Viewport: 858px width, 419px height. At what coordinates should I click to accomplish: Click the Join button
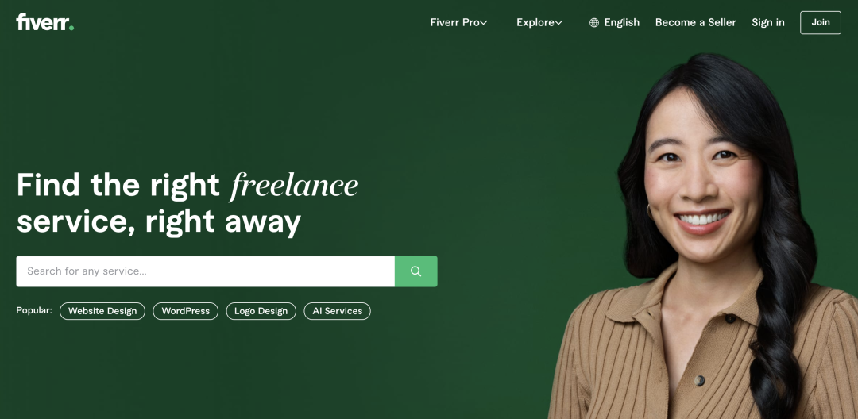pos(820,22)
